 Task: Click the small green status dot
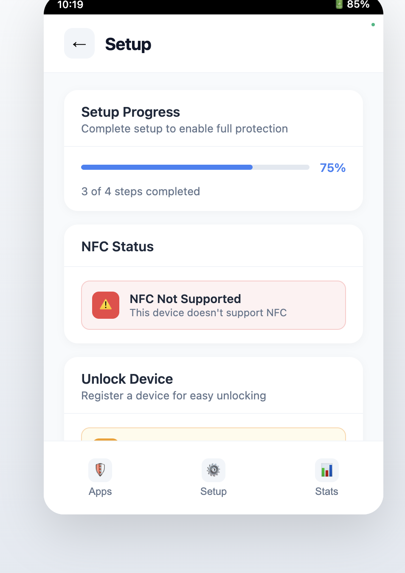coord(373,25)
